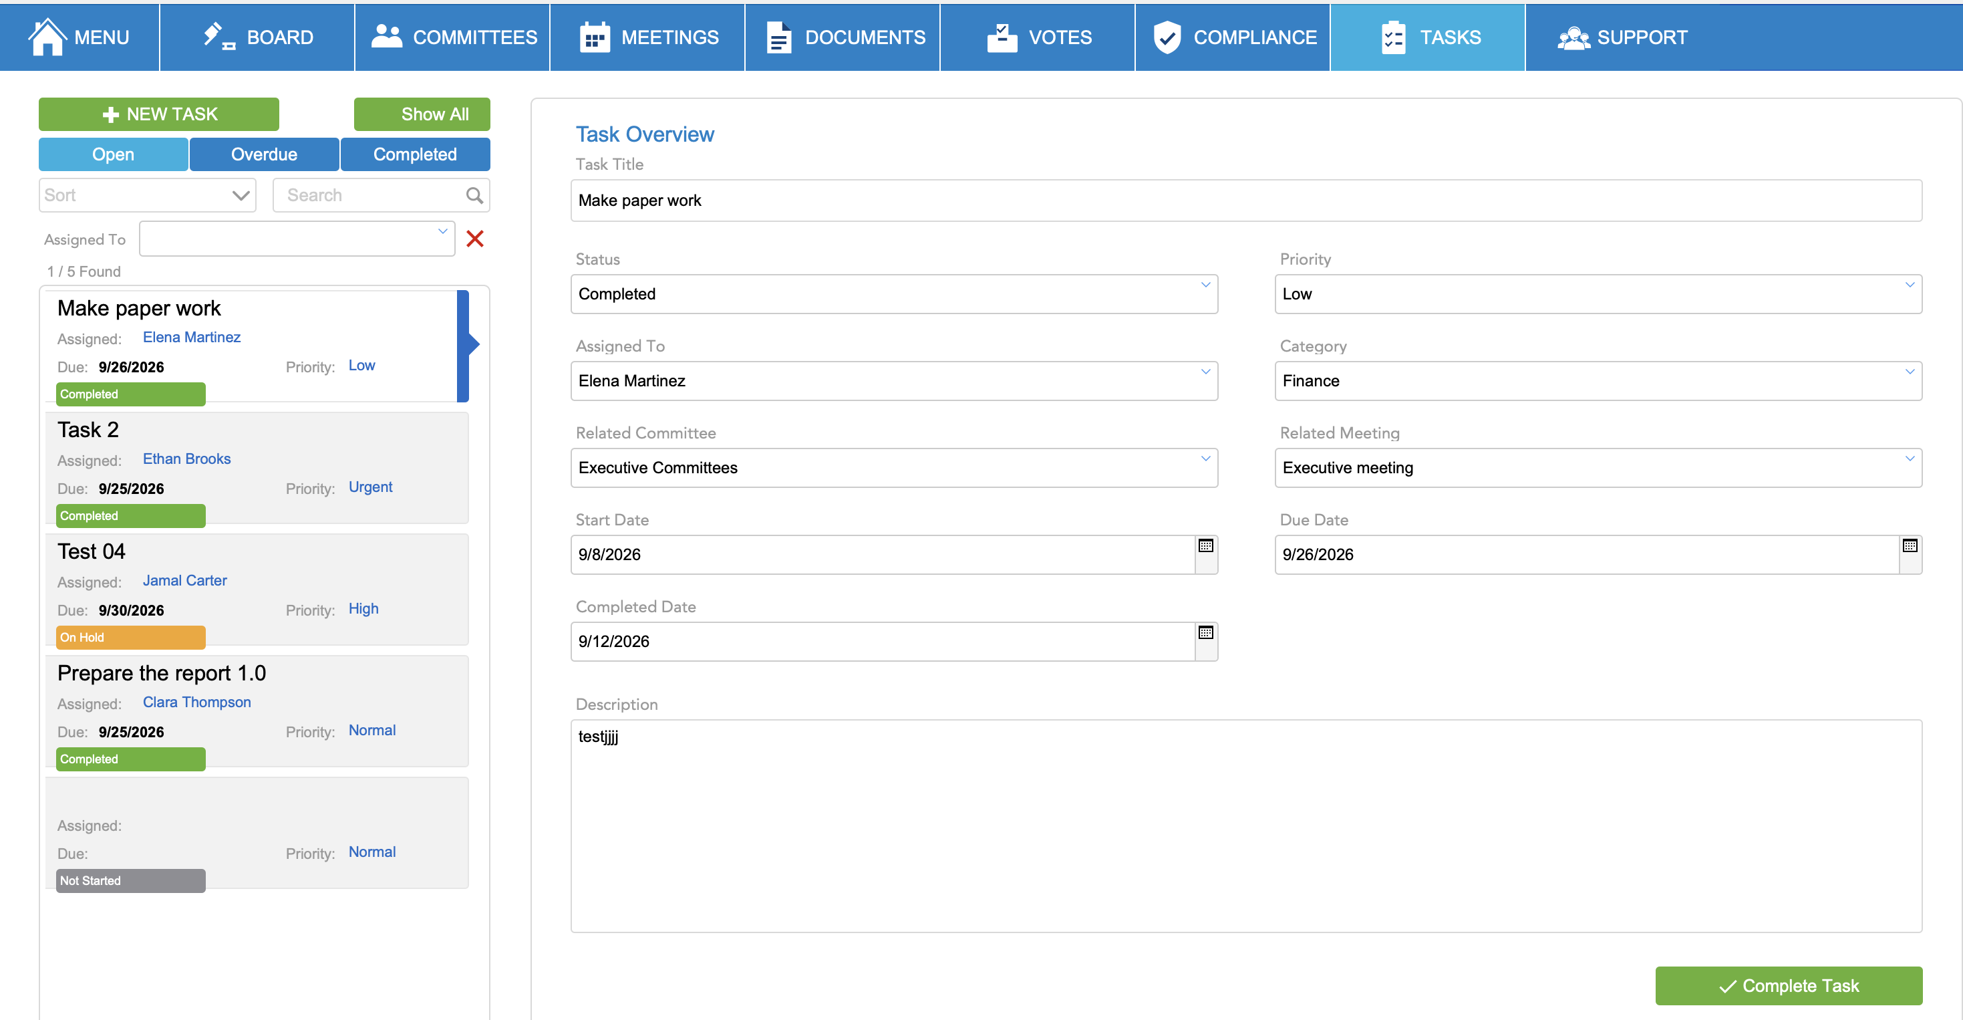The height and width of the screenshot is (1020, 1963).
Task: Switch to MEETINGS section label
Action: [670, 37]
